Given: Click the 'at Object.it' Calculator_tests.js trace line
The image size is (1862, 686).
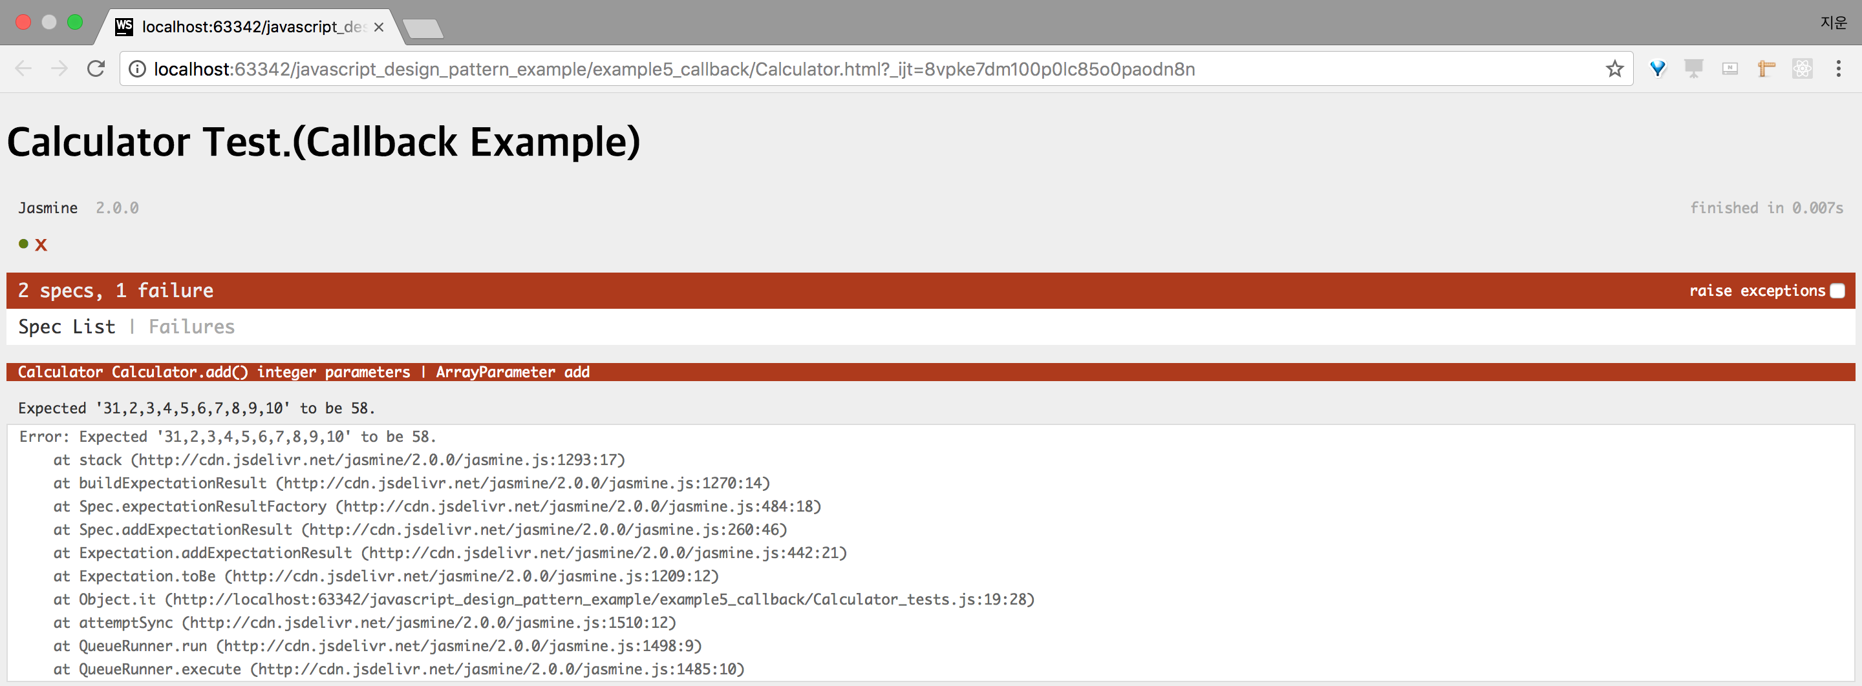Looking at the screenshot, I should point(544,599).
